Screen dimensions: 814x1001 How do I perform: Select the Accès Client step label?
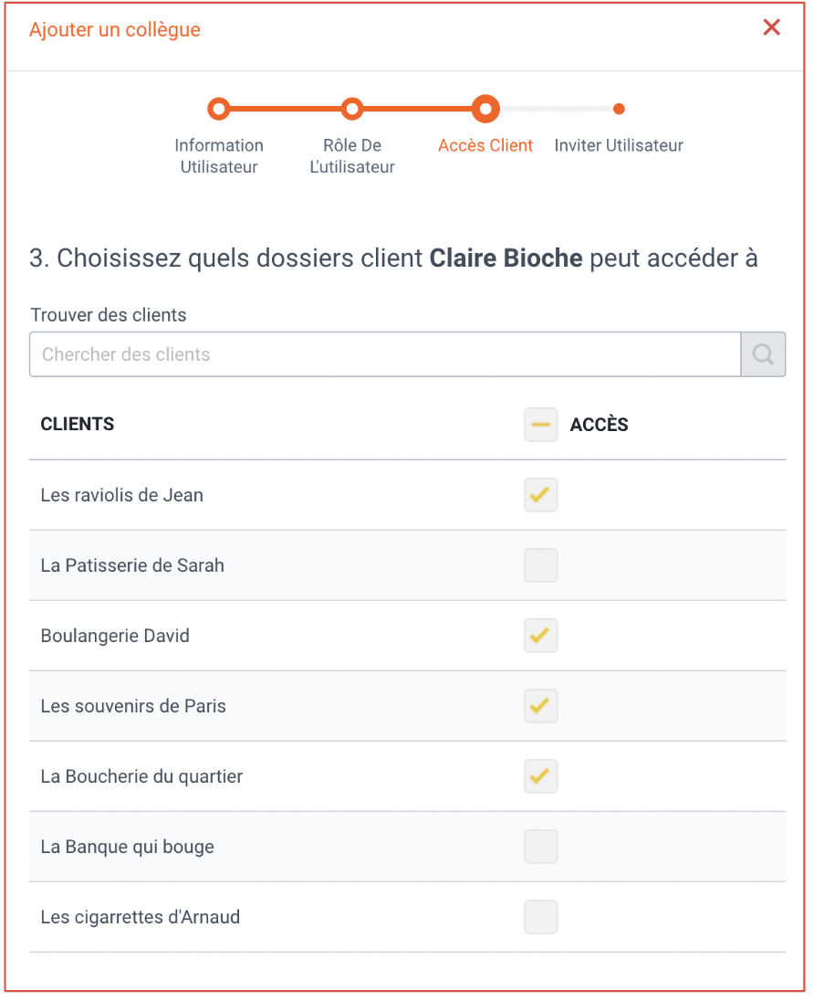485,145
